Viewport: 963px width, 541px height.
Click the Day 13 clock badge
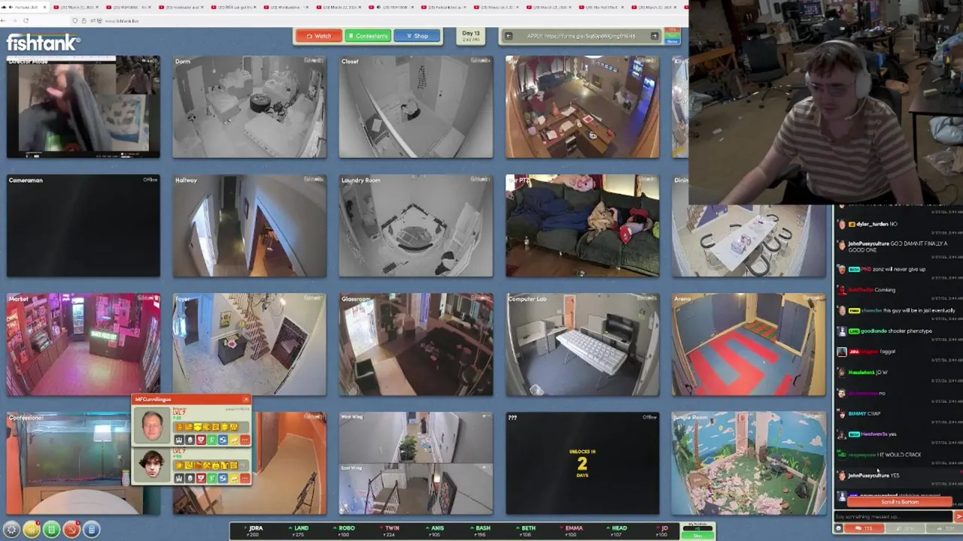[471, 36]
